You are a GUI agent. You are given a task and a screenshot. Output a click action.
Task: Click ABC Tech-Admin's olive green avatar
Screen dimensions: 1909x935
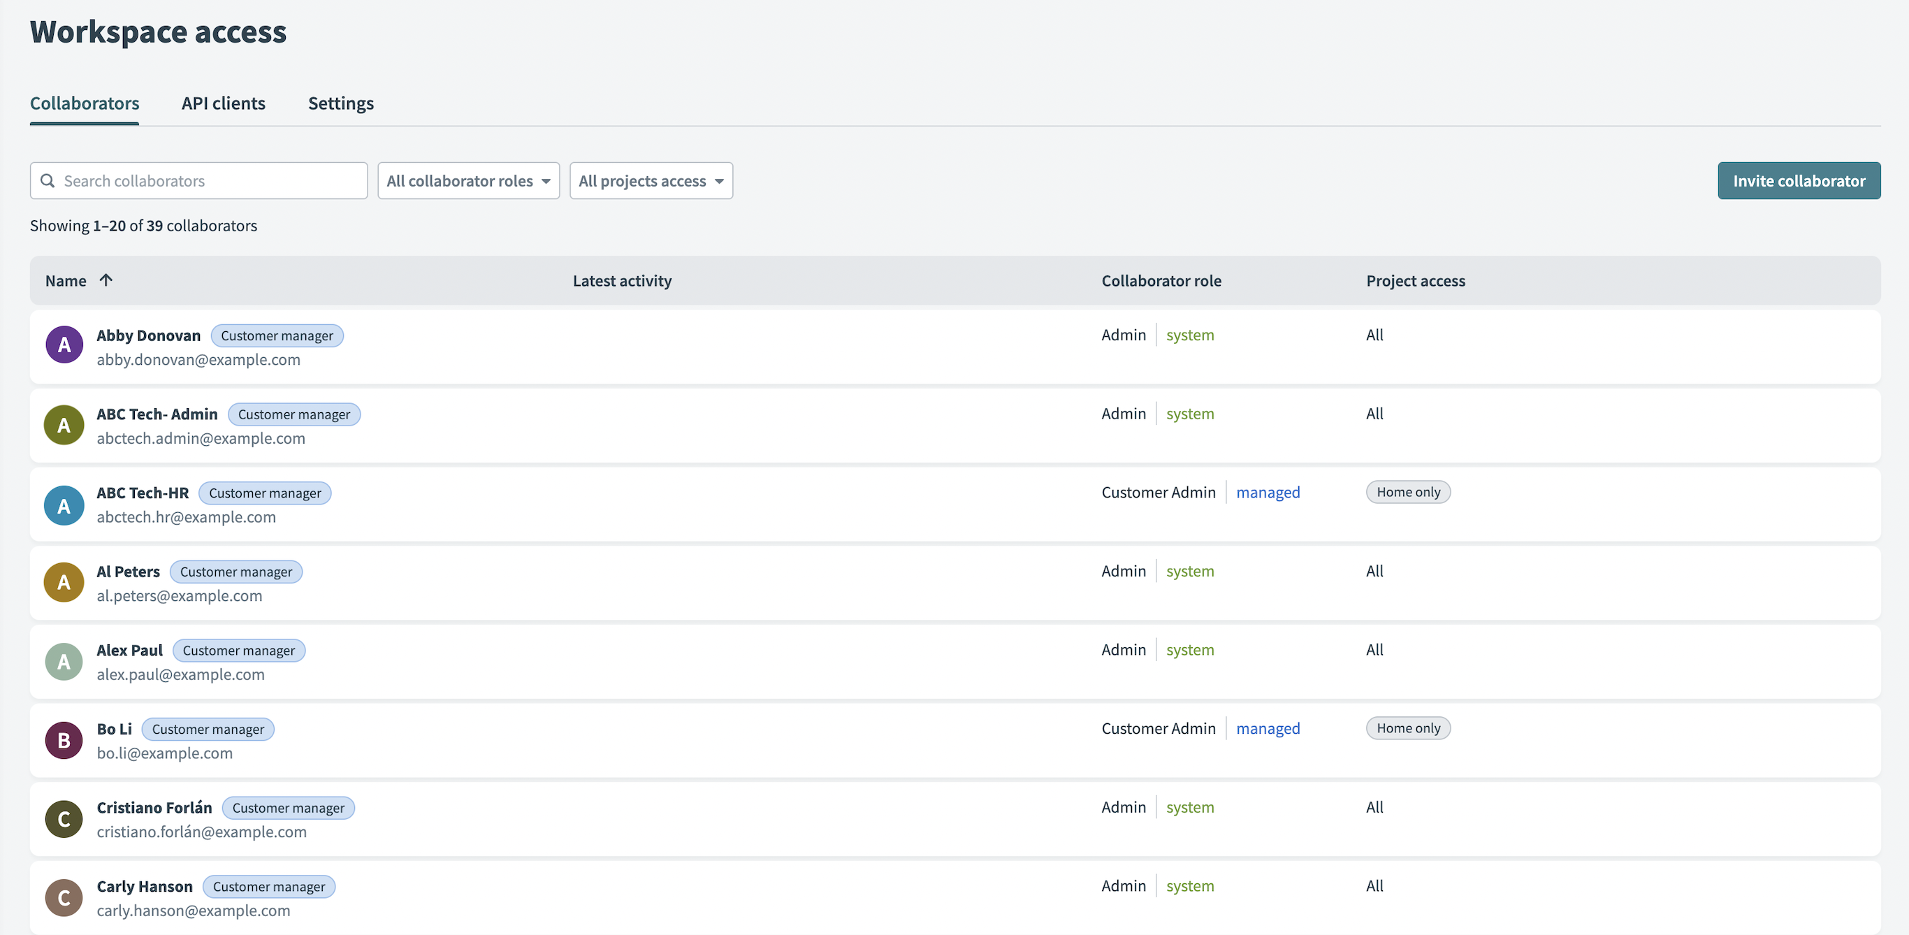coord(64,426)
